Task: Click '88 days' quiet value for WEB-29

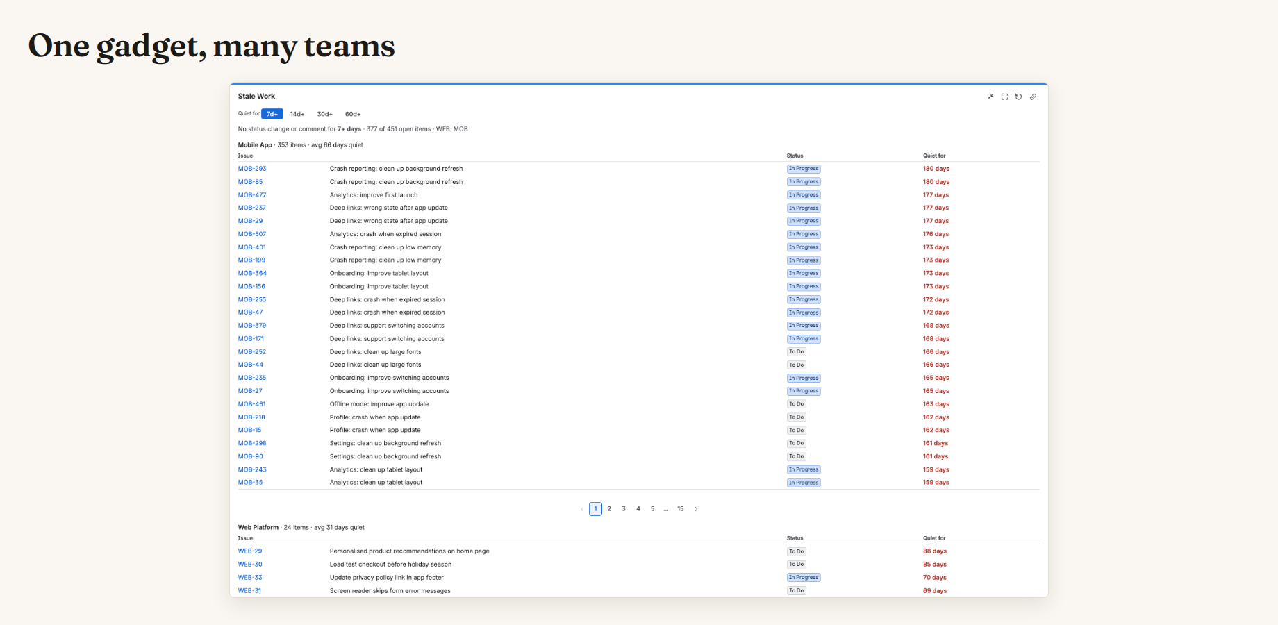Action: [935, 551]
